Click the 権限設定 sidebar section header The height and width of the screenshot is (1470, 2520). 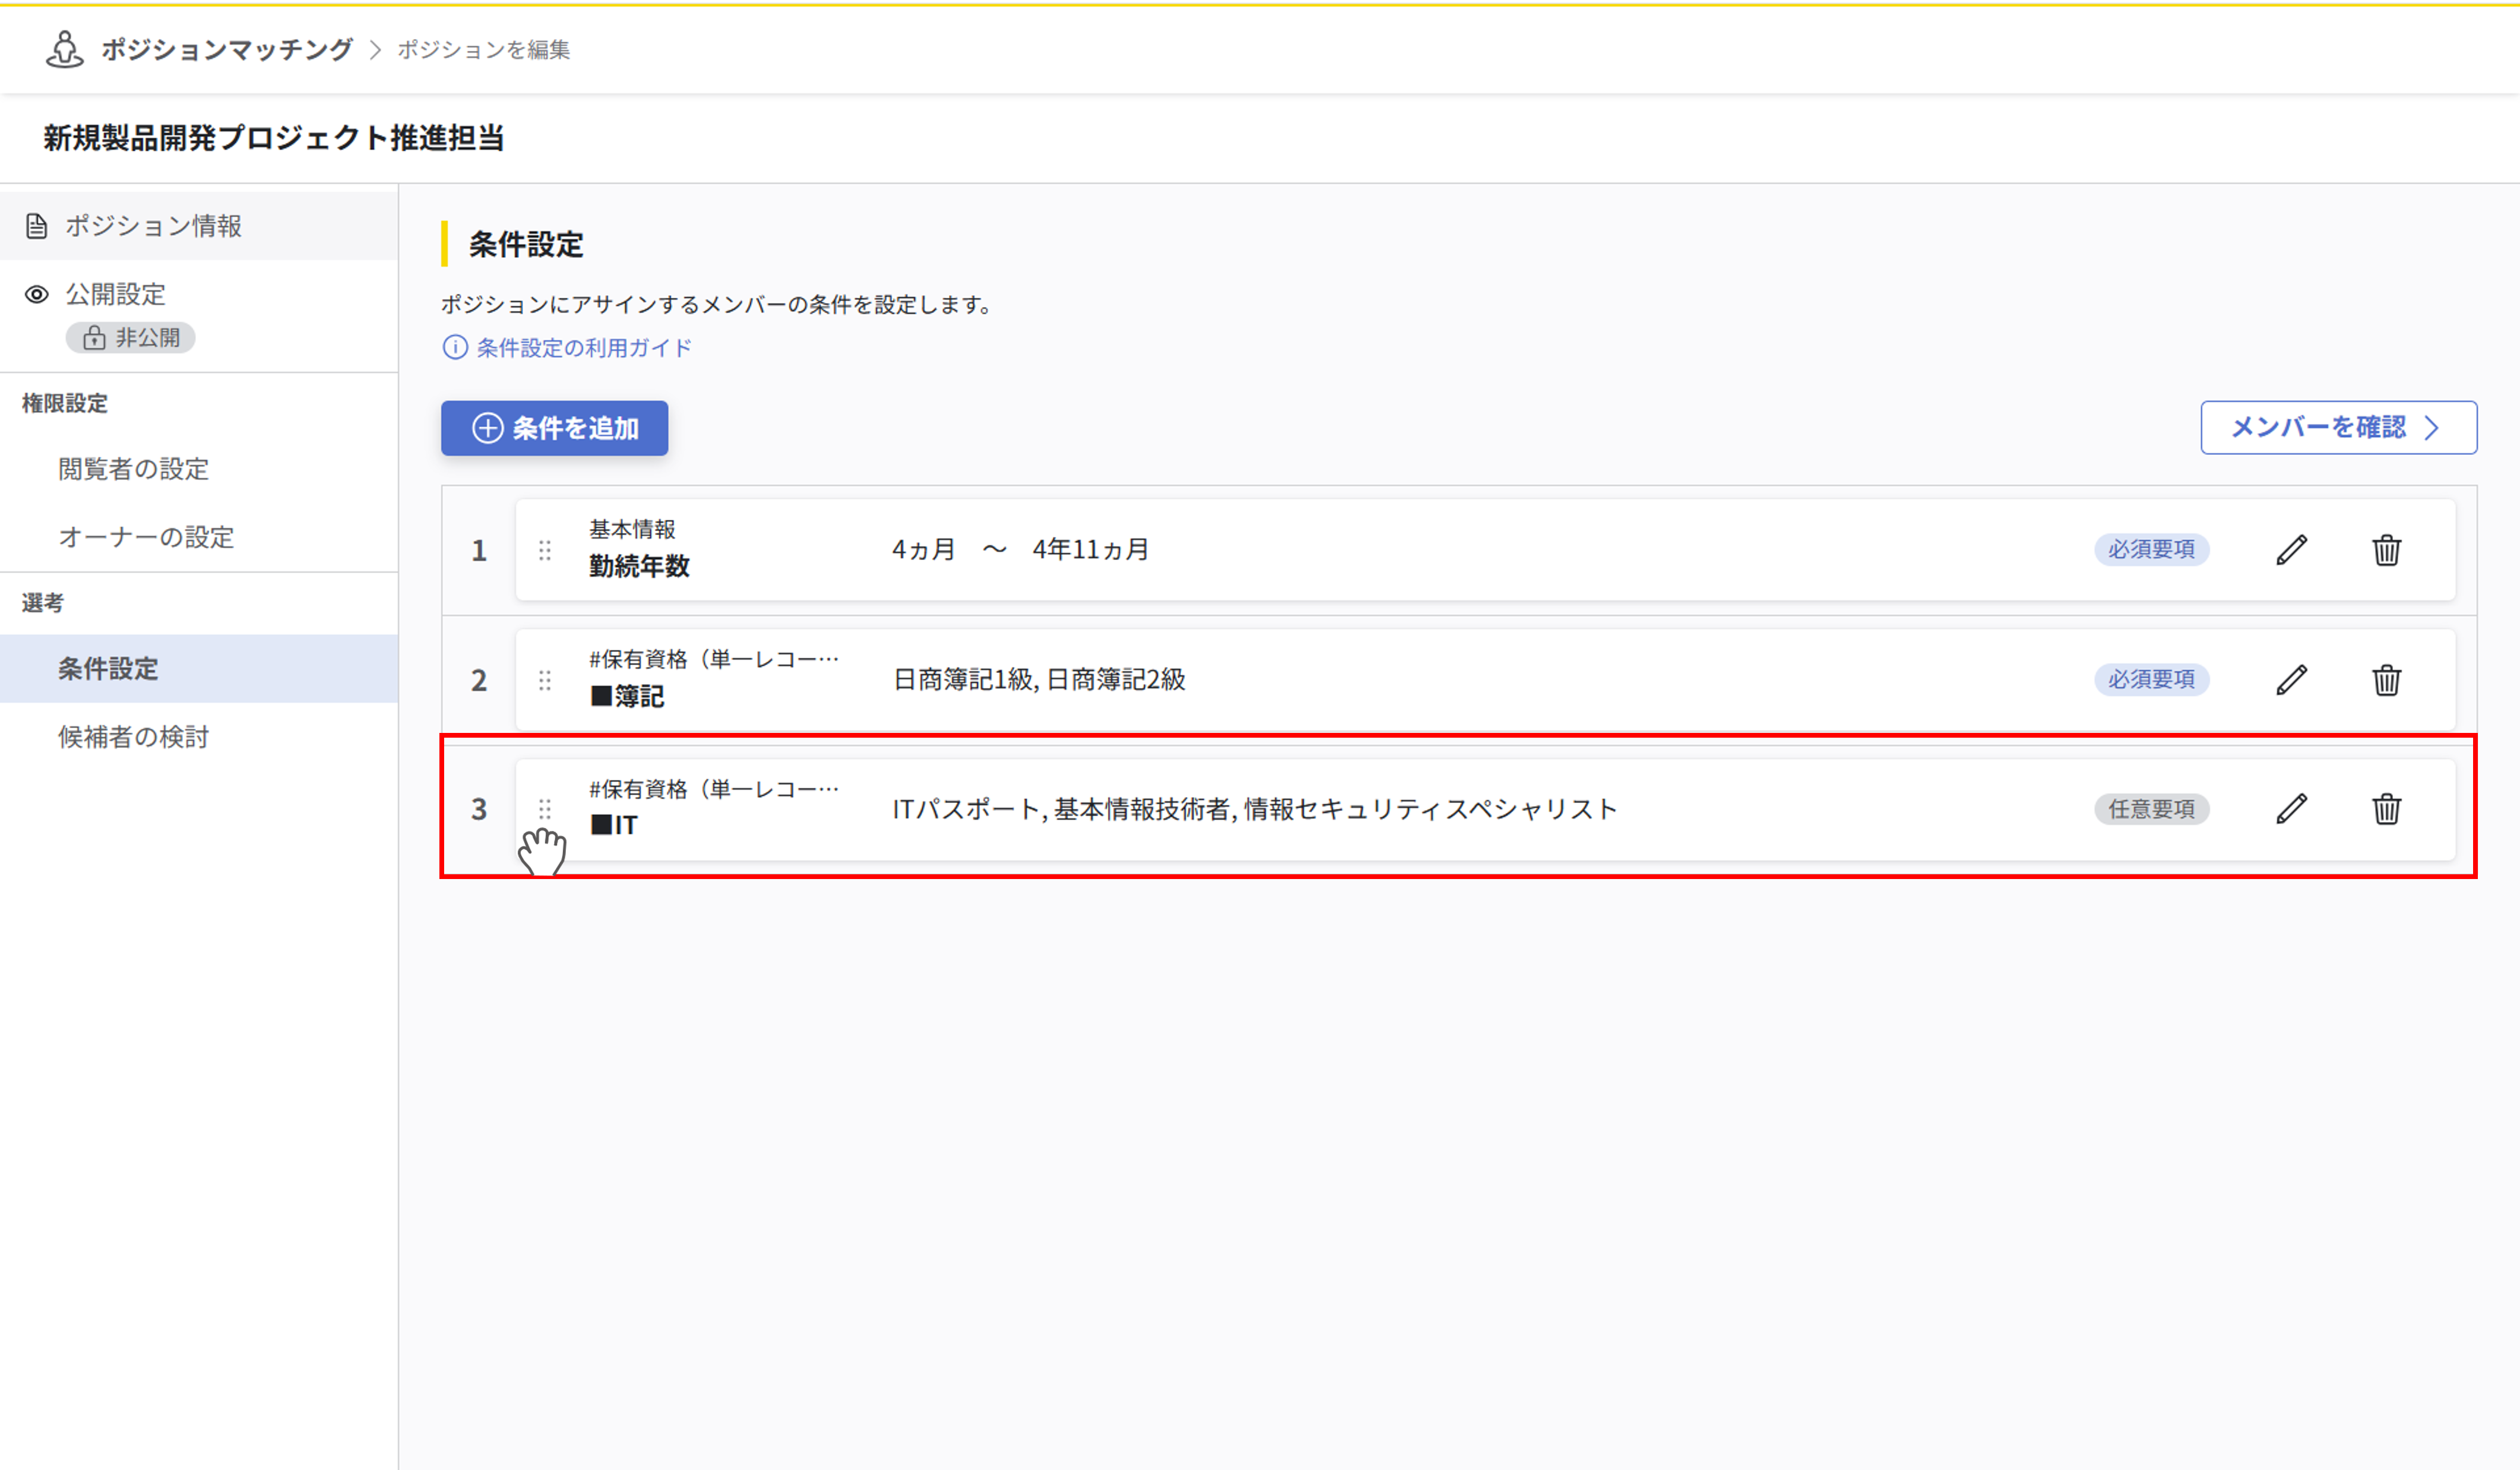[x=65, y=403]
